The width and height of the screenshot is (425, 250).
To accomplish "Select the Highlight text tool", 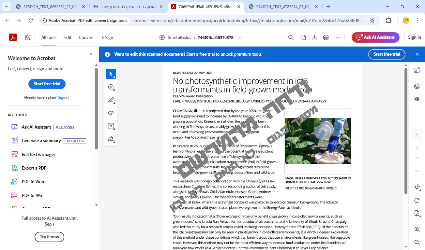I will click(111, 100).
